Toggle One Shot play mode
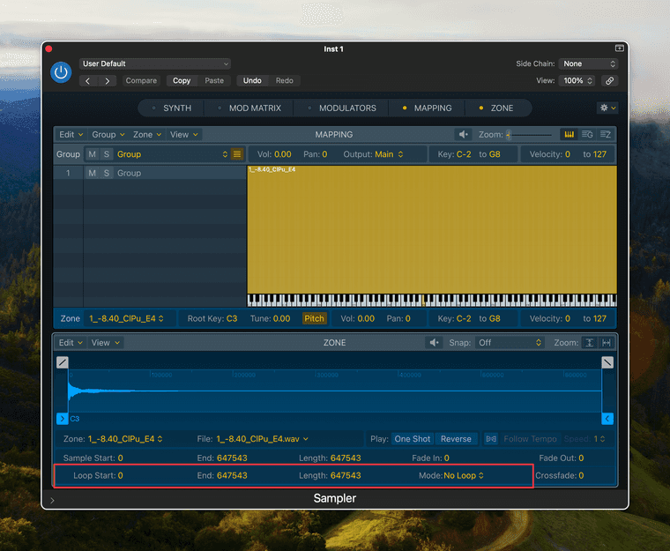The image size is (670, 551). tap(413, 439)
